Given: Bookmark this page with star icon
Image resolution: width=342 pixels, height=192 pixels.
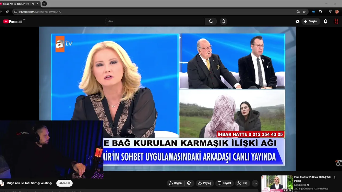Looking at the screenshot, I should 304,12.
